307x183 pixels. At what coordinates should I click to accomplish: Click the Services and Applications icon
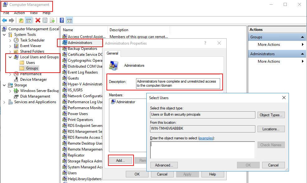[x=10, y=102]
